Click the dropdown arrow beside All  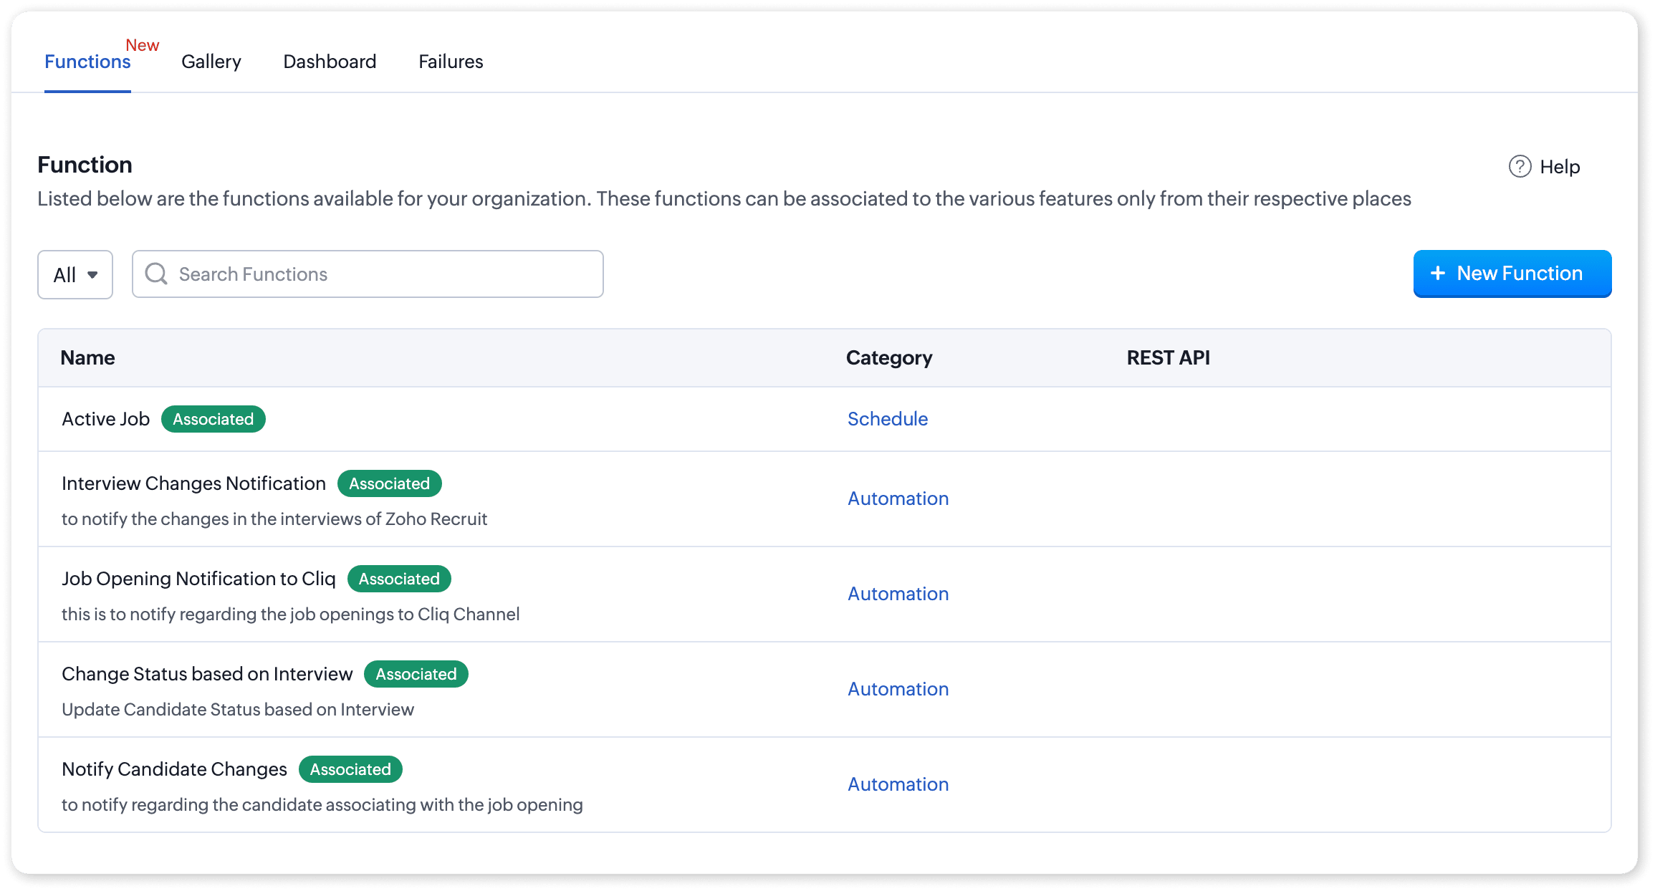point(92,274)
